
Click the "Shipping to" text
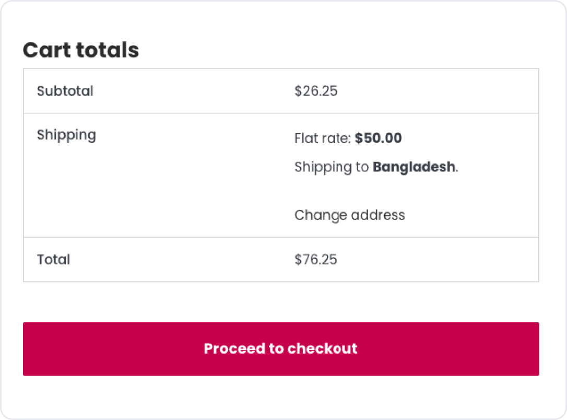(332, 167)
